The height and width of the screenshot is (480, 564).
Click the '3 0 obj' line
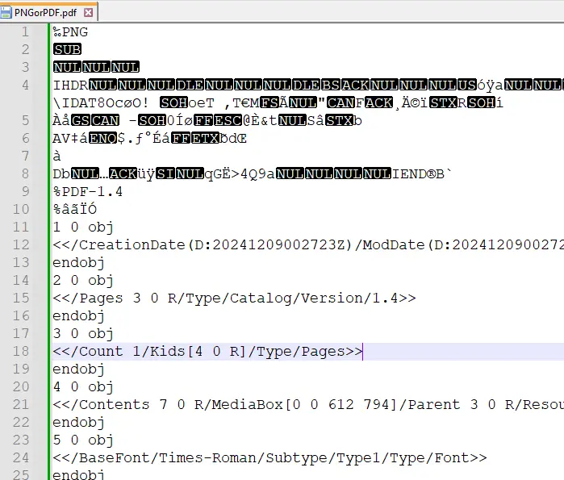click(83, 334)
